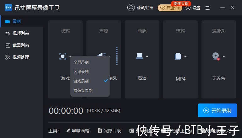
Task: Click the 声源 card heading
Action: click(x=104, y=31)
